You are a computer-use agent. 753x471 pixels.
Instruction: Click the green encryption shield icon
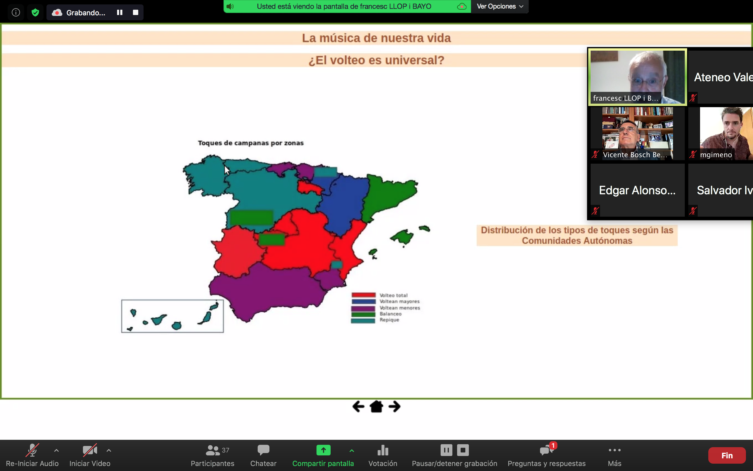click(35, 12)
